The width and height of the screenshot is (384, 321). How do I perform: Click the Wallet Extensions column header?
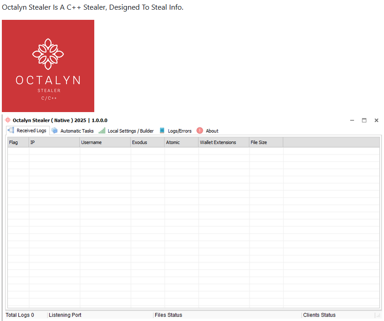click(x=224, y=143)
